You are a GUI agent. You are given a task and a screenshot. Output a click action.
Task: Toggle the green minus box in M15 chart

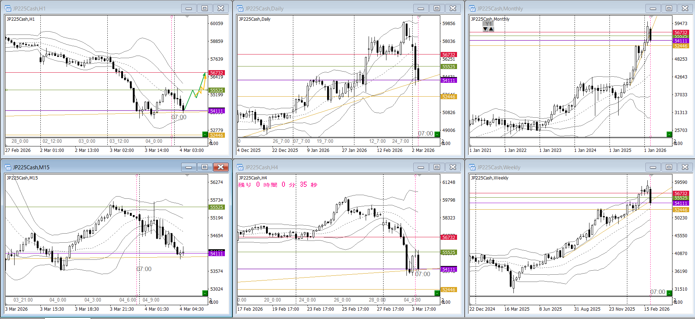click(205, 293)
